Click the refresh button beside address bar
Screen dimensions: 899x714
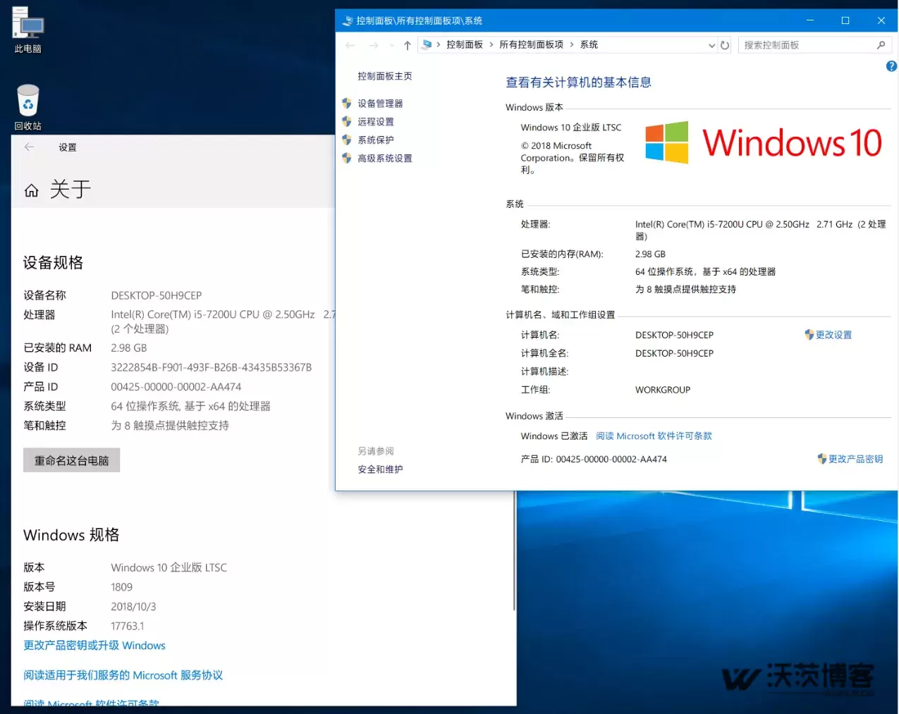725,45
